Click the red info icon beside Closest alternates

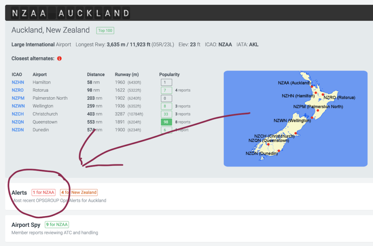pos(59,58)
